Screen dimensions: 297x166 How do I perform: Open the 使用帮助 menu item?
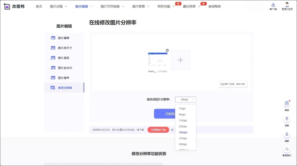215,6
